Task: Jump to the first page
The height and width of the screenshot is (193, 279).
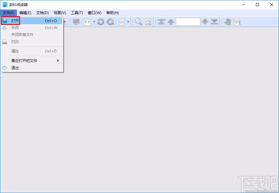Action: [x=161, y=22]
